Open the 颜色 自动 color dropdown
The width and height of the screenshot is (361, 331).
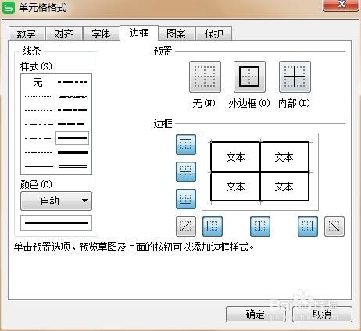[56, 201]
